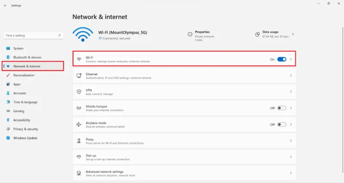344x183 pixels.
Task: Click the Privacy & security shield icon
Action: [8, 129]
